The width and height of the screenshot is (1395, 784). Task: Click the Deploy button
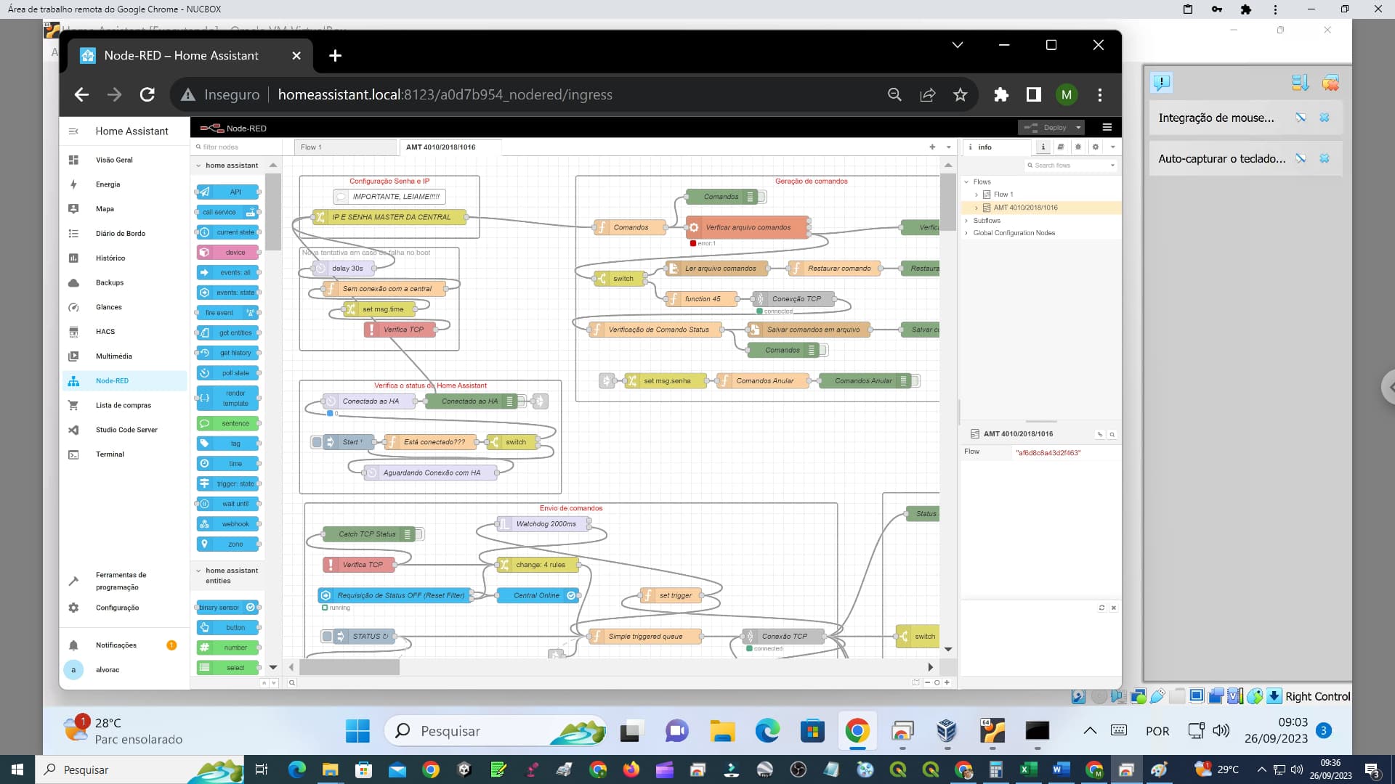tap(1045, 127)
